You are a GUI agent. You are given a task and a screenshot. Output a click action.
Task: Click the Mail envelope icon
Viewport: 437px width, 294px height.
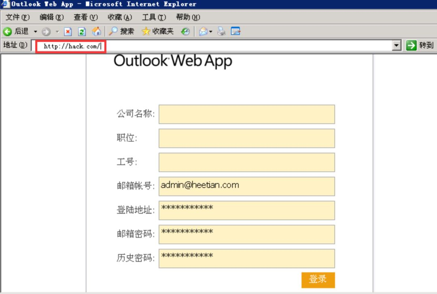pyautogui.click(x=203, y=31)
